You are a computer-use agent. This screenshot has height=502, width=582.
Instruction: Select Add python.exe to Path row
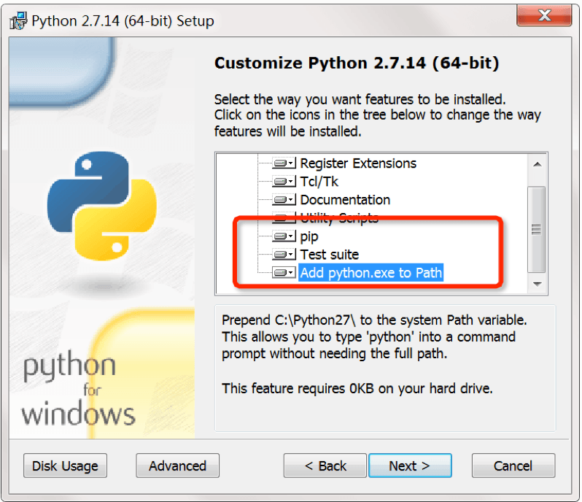(x=370, y=273)
